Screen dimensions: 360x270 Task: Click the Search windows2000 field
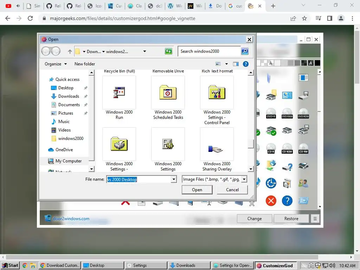(x=209, y=51)
